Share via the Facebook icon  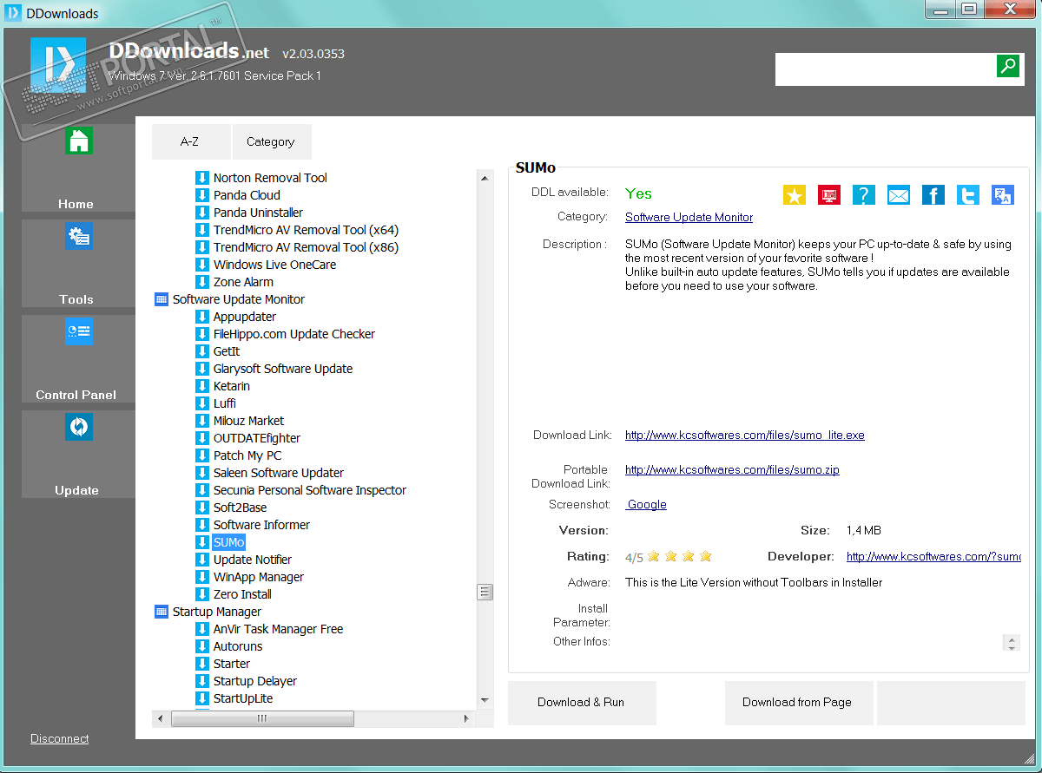[933, 194]
